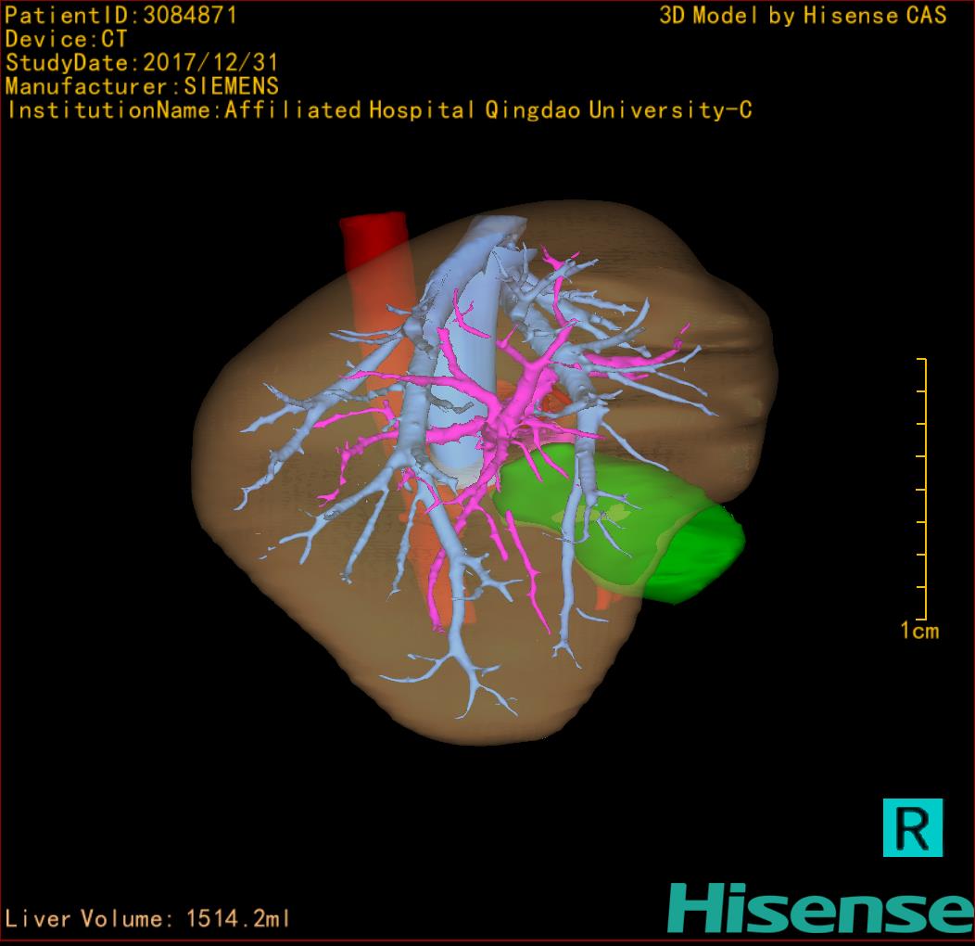Click the StudyDate 2017/12/31 text
This screenshot has width=975, height=946.
(x=141, y=63)
